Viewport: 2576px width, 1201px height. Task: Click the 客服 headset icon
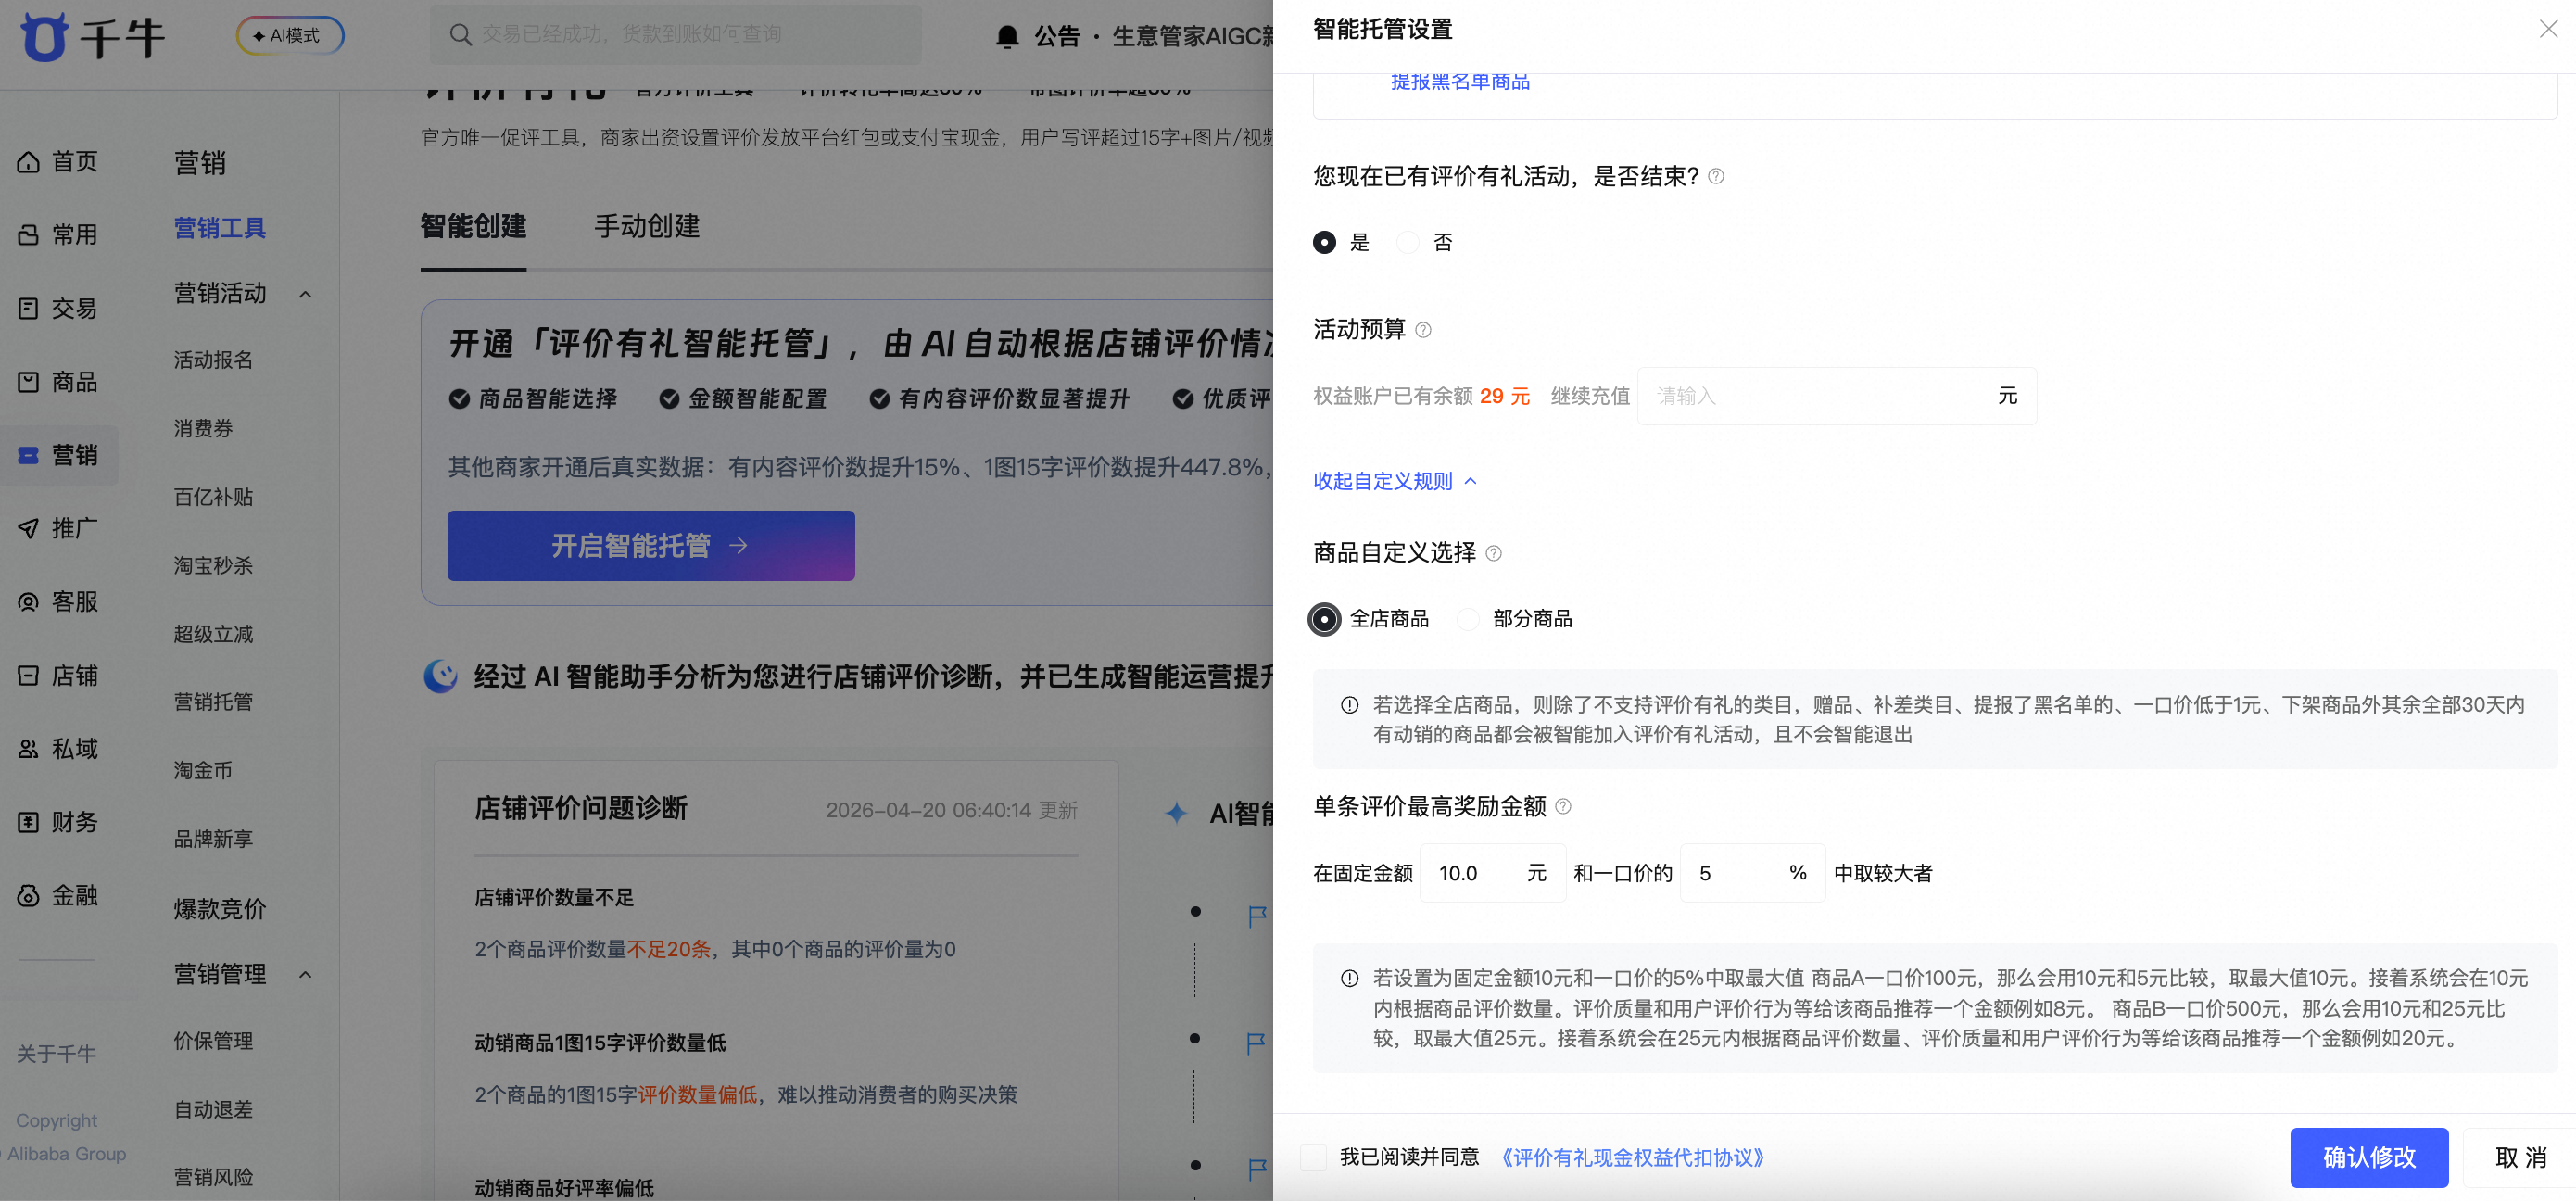click(x=28, y=602)
